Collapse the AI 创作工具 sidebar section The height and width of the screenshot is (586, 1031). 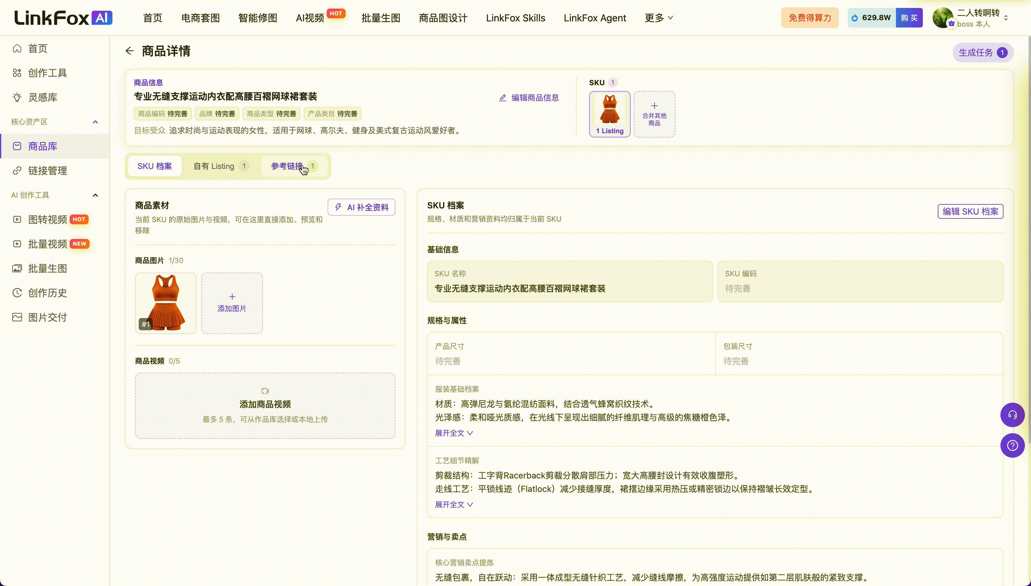pyautogui.click(x=95, y=195)
